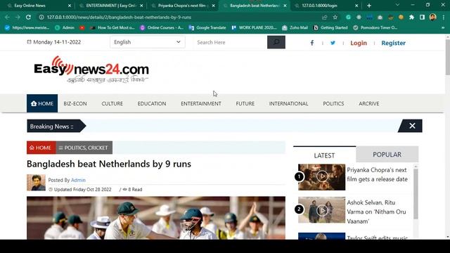Viewport: 450px width, 253px height.
Task: Open the EDUCATION menu item
Action: [152, 103]
